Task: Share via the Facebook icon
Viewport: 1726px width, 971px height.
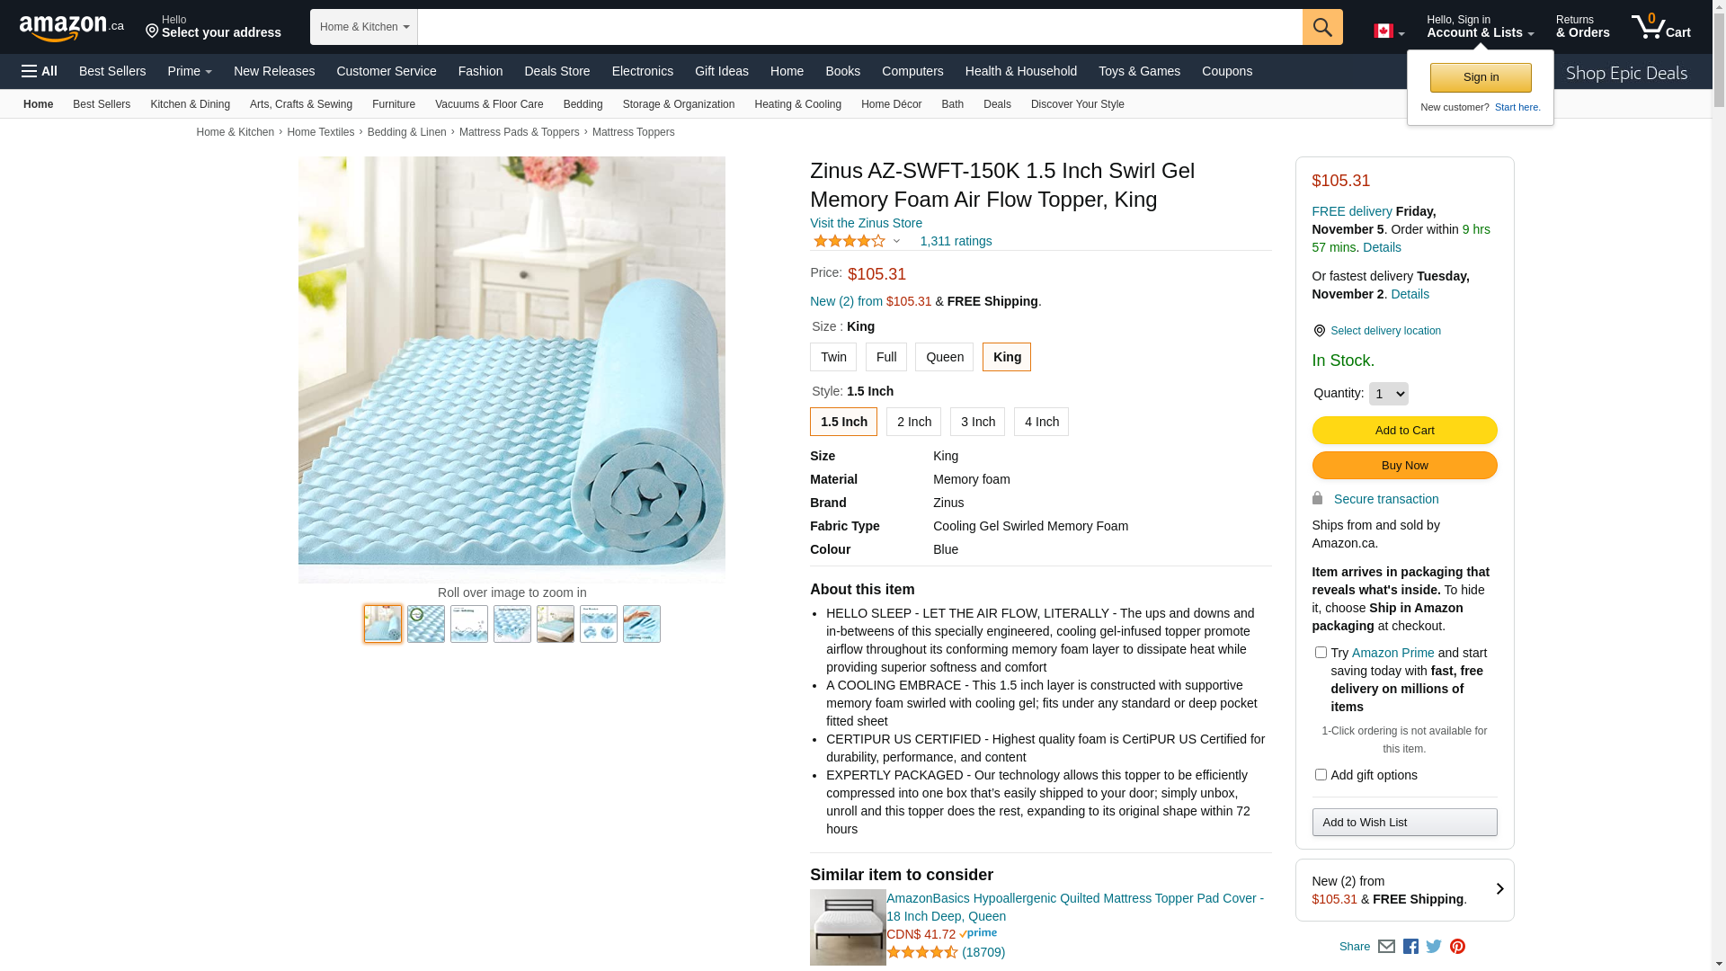Action: [x=1410, y=947]
